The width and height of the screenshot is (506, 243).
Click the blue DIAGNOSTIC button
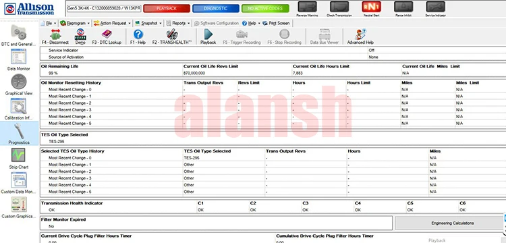click(216, 8)
